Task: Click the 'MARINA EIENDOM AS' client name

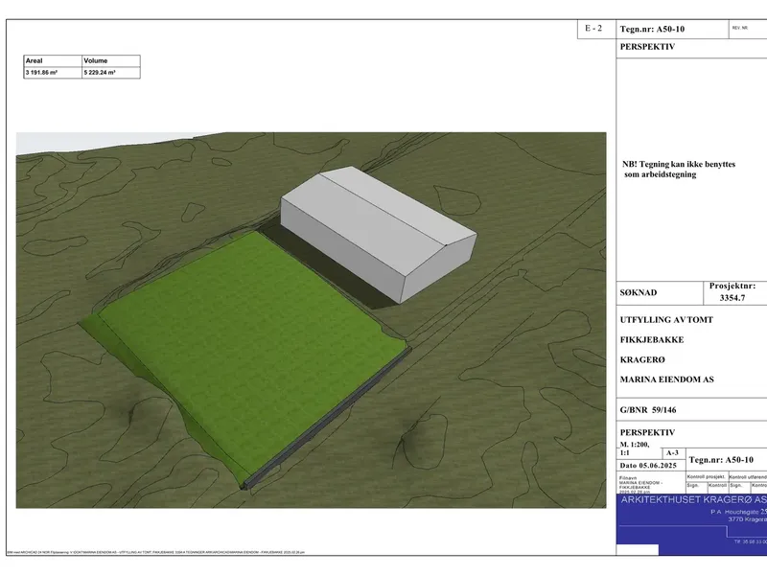Action: 666,379
